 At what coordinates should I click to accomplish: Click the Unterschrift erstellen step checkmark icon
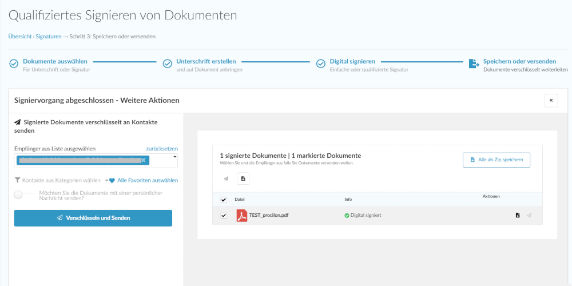click(x=167, y=64)
